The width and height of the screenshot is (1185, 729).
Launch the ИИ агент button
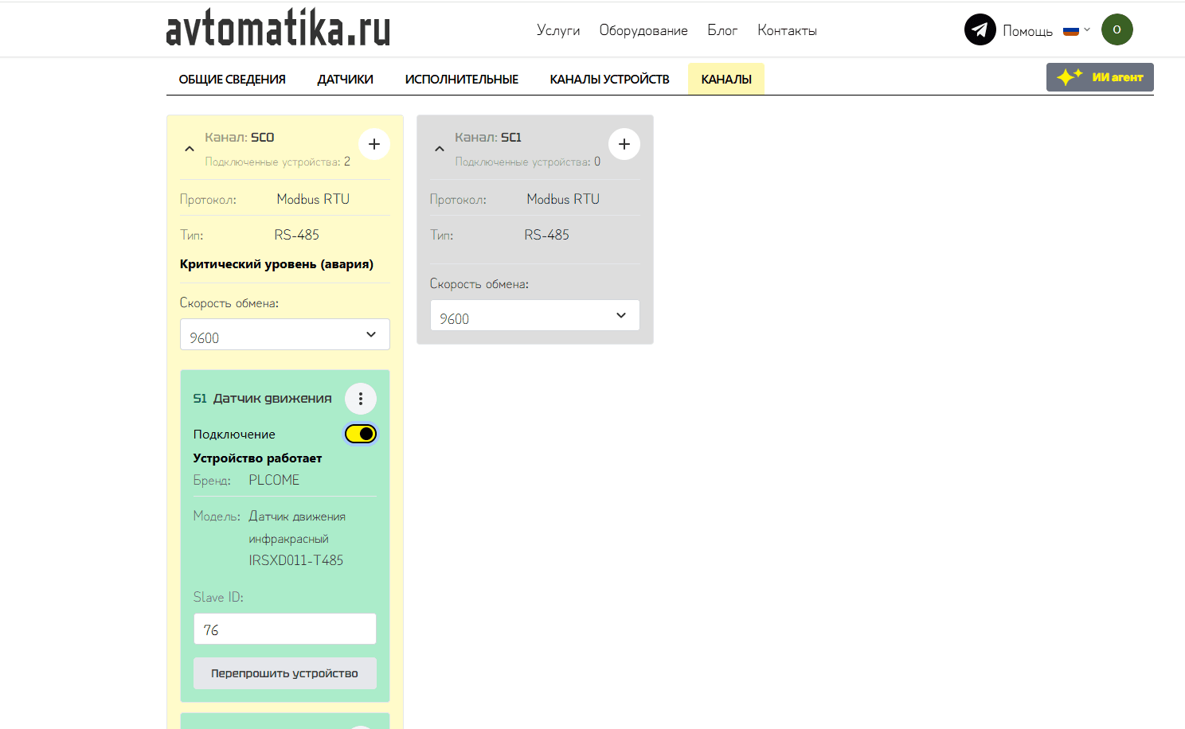coord(1100,77)
